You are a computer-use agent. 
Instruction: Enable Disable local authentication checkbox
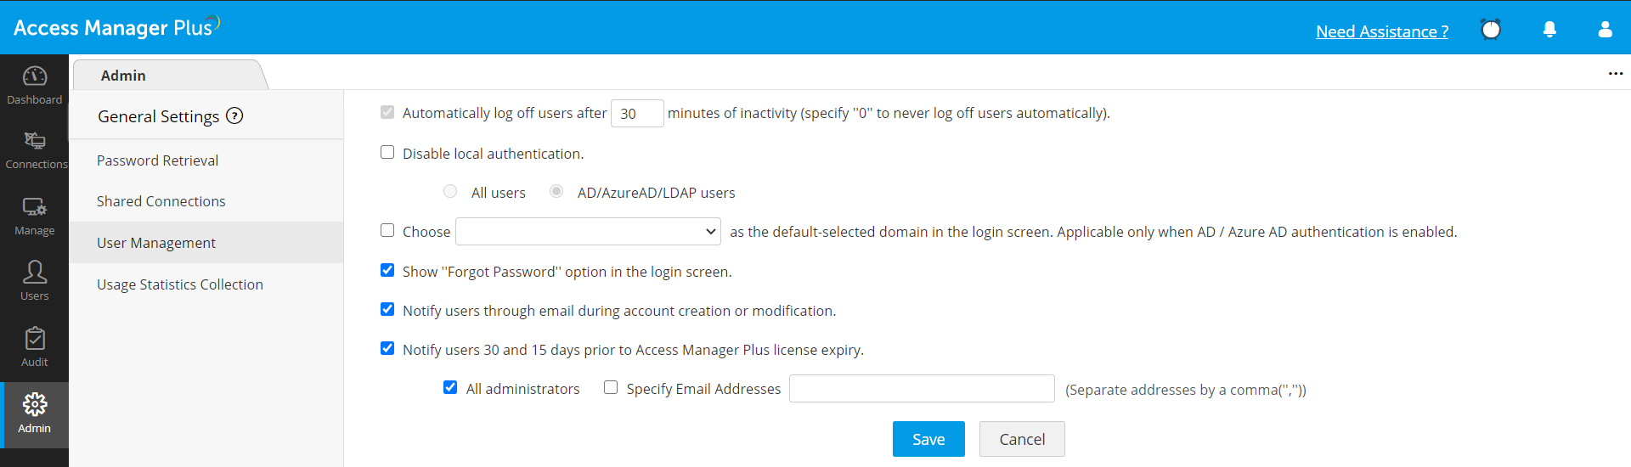point(387,153)
